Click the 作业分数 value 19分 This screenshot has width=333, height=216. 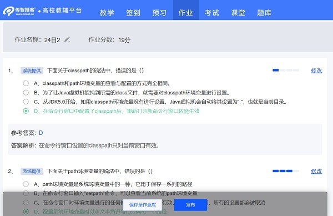pos(124,40)
